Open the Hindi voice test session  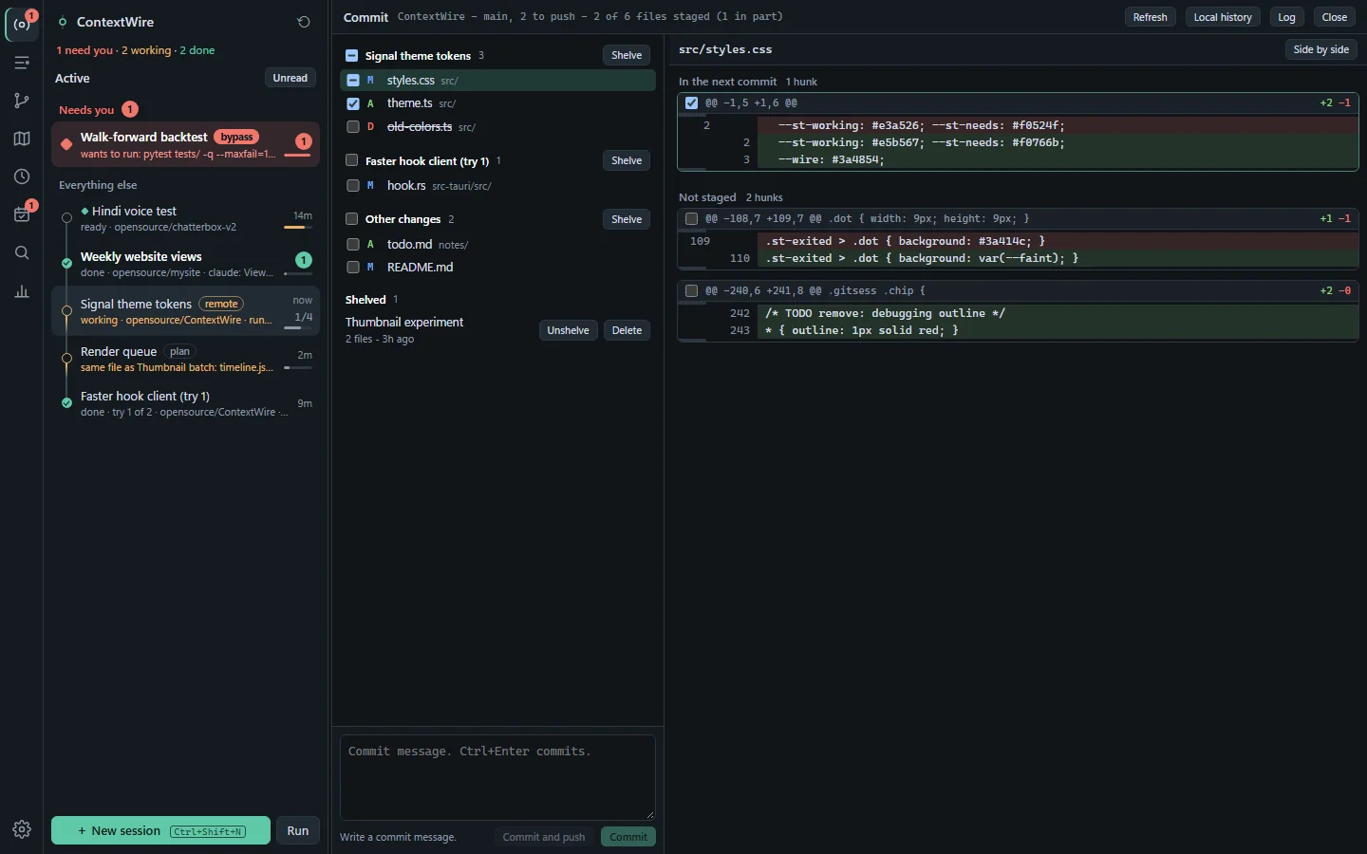(x=185, y=218)
